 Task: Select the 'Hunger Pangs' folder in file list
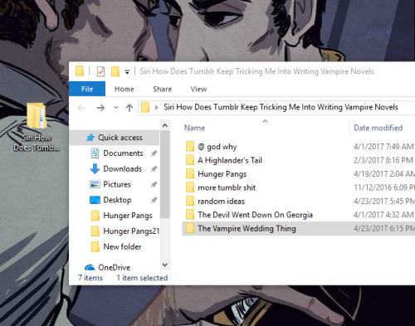(222, 174)
